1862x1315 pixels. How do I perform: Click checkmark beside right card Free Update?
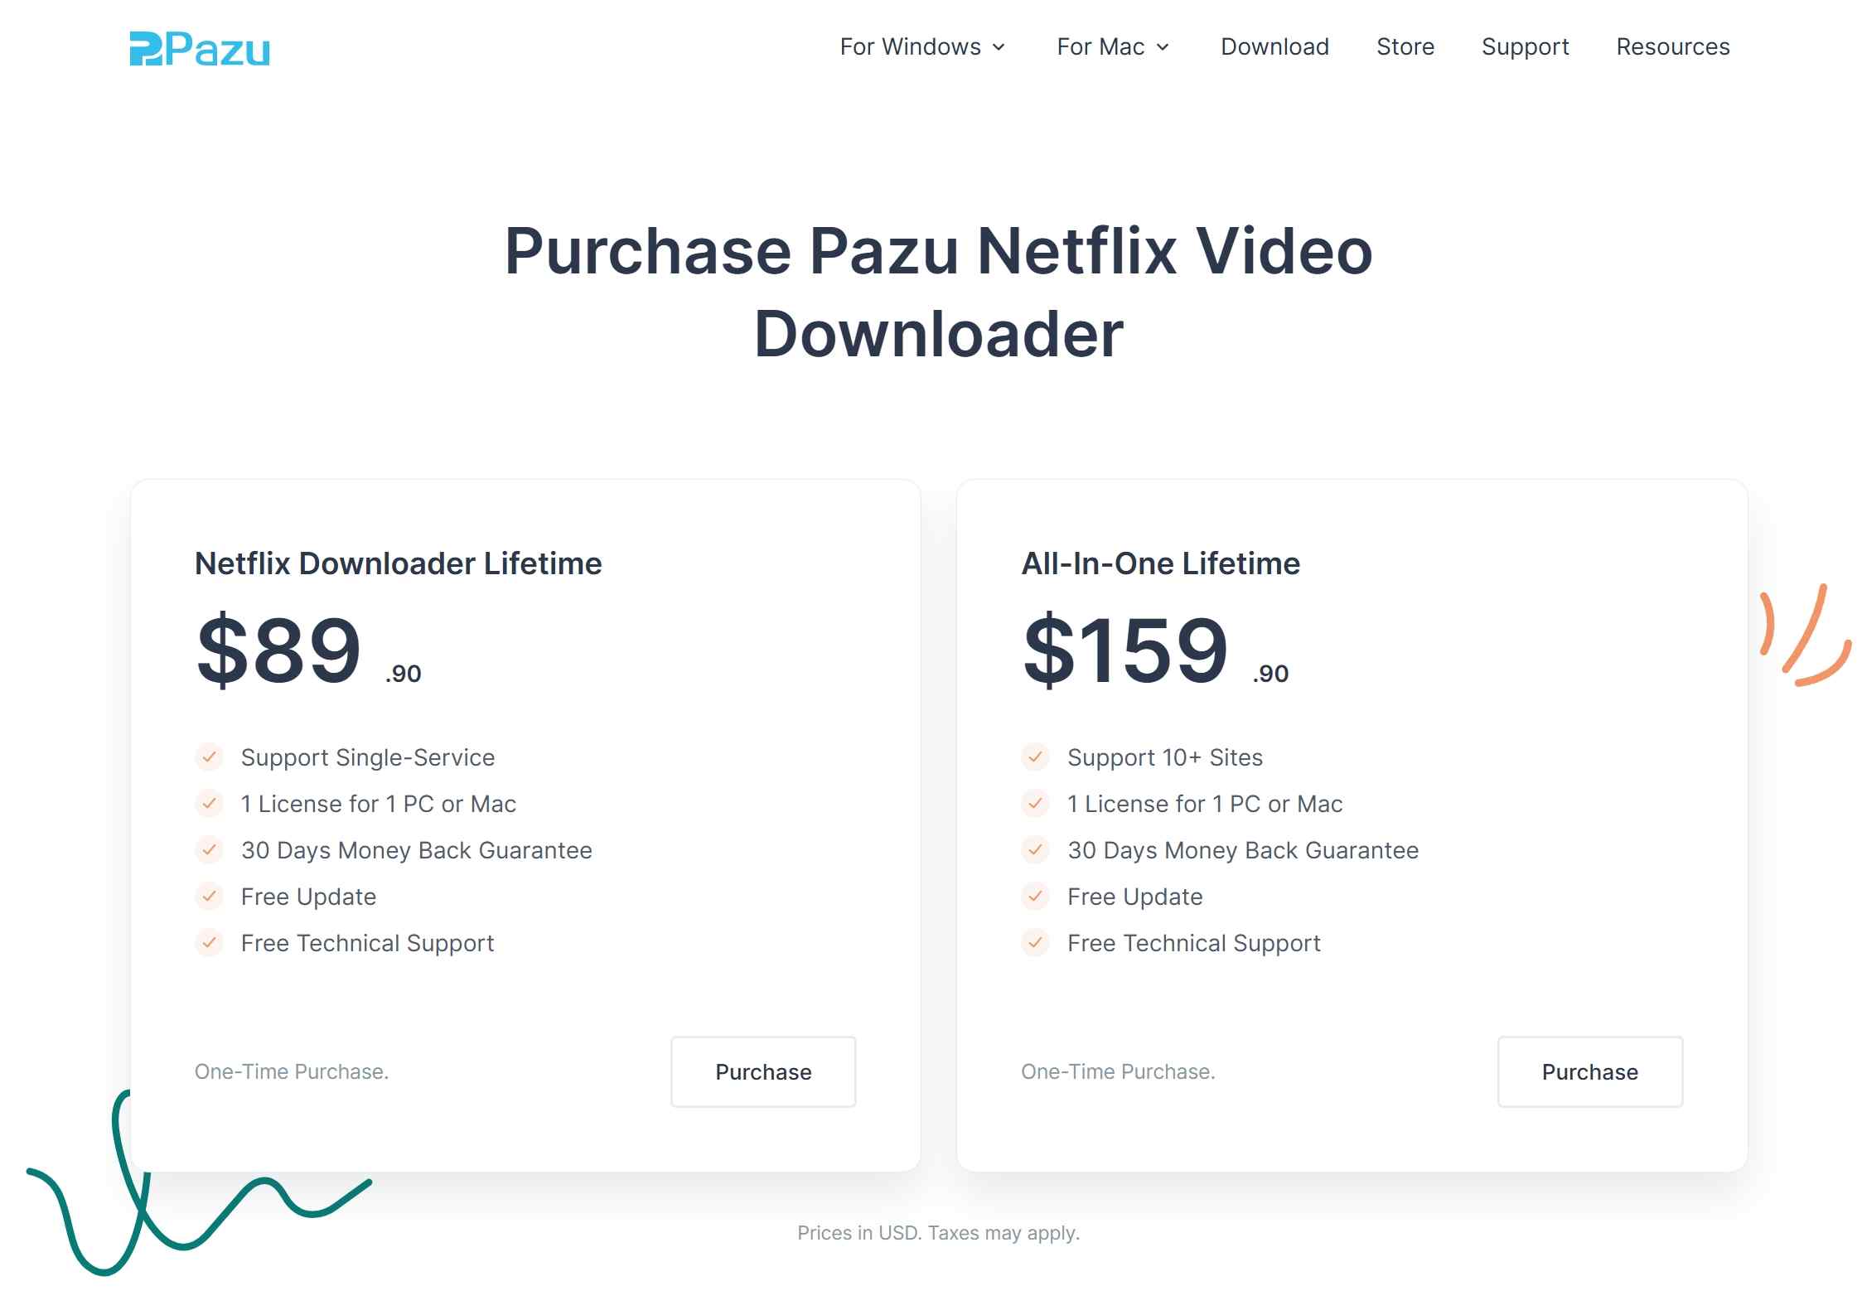coord(1035,896)
